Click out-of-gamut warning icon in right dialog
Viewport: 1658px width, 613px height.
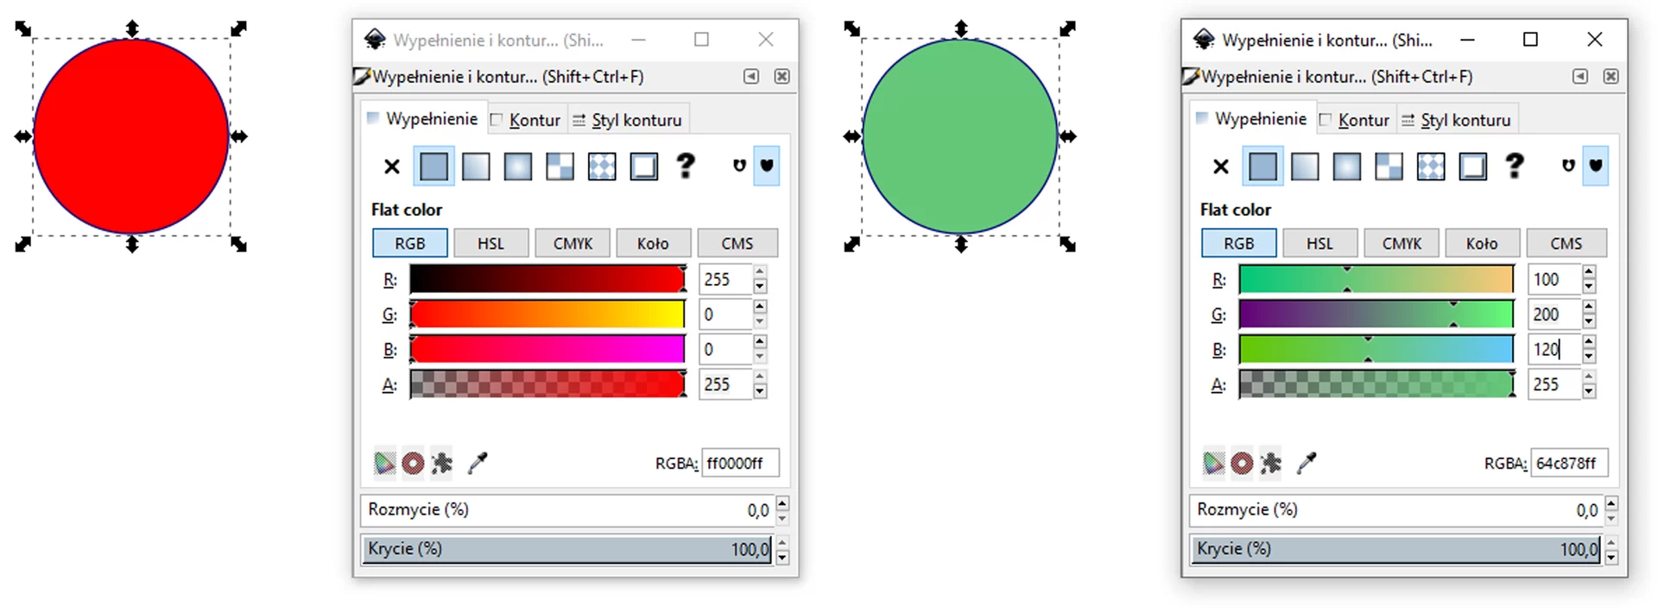coord(1242,464)
